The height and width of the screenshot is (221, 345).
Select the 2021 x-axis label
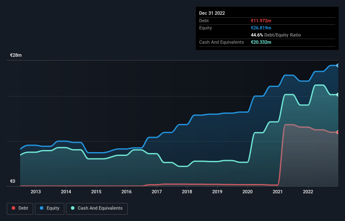click(x=278, y=192)
